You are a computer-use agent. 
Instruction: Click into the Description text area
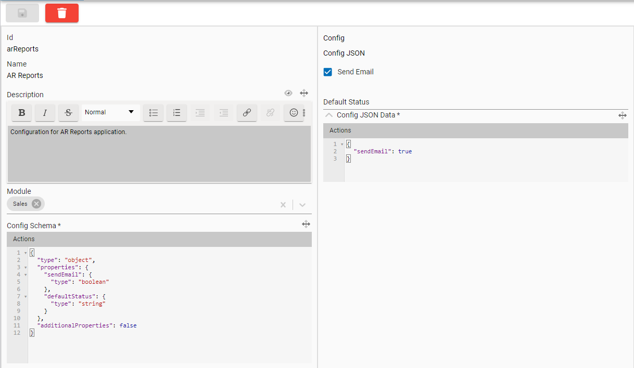click(159, 153)
